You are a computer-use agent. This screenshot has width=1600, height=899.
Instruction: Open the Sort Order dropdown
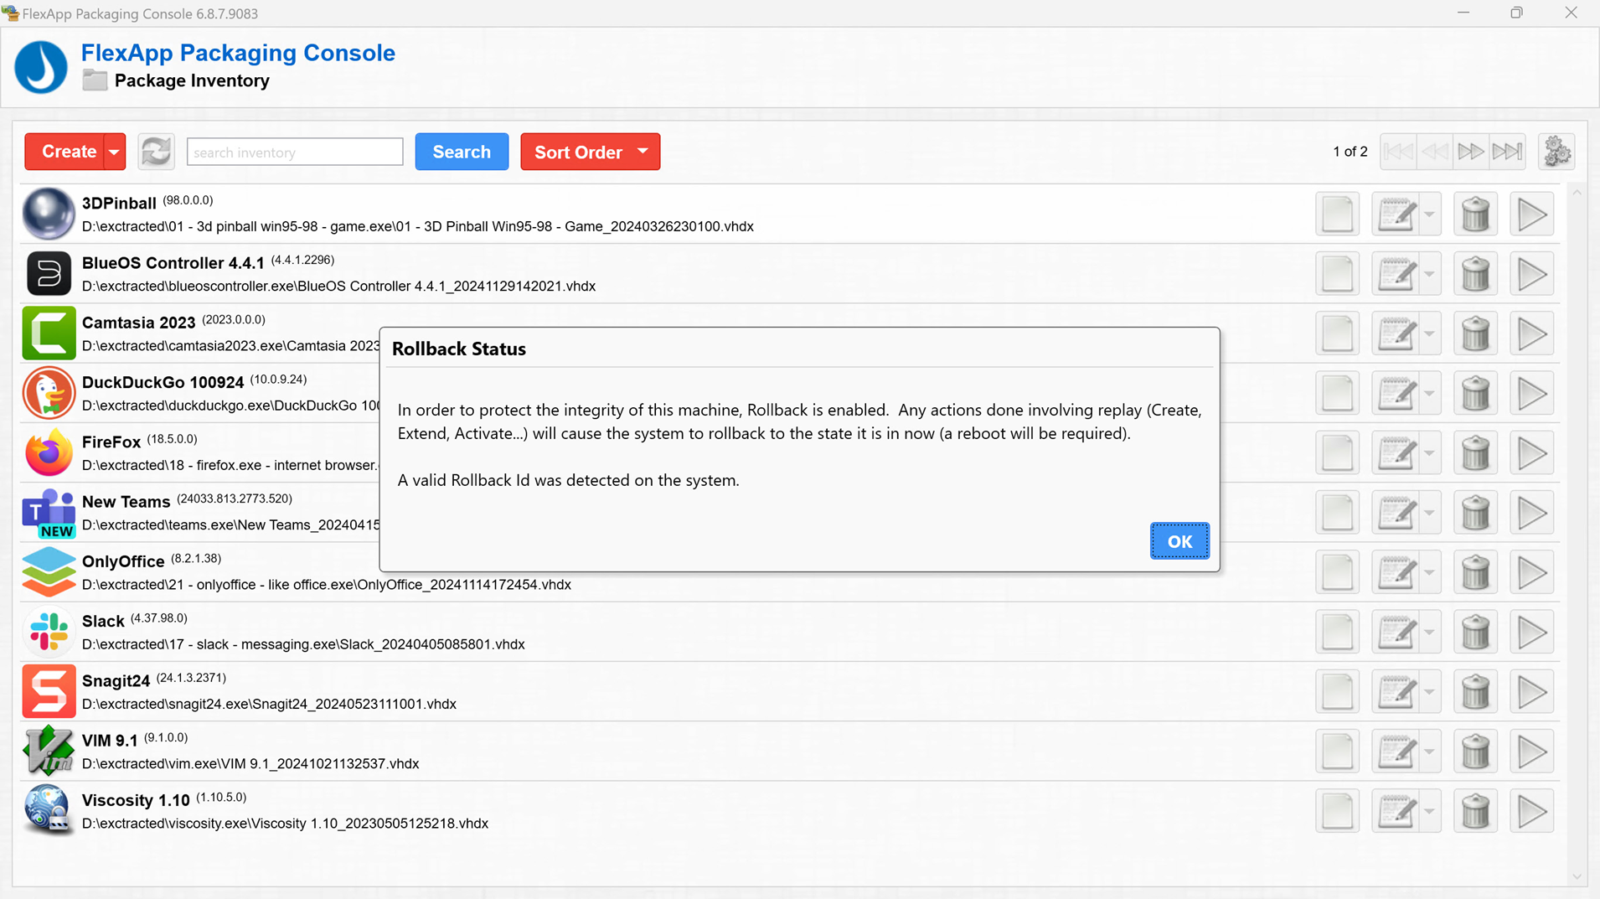tap(590, 152)
